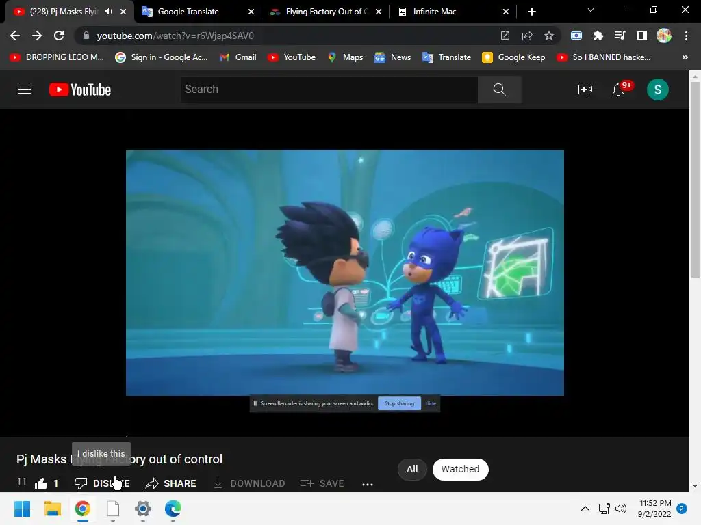This screenshot has height=525, width=701.
Task: Open Chrome profile avatar picture
Action: (664, 36)
